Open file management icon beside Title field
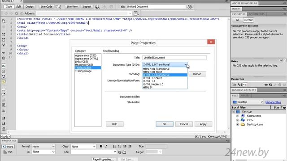 (190, 7)
